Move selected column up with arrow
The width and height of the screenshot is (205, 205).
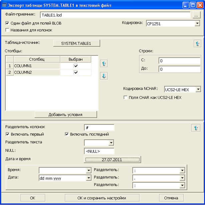[x=104, y=63]
